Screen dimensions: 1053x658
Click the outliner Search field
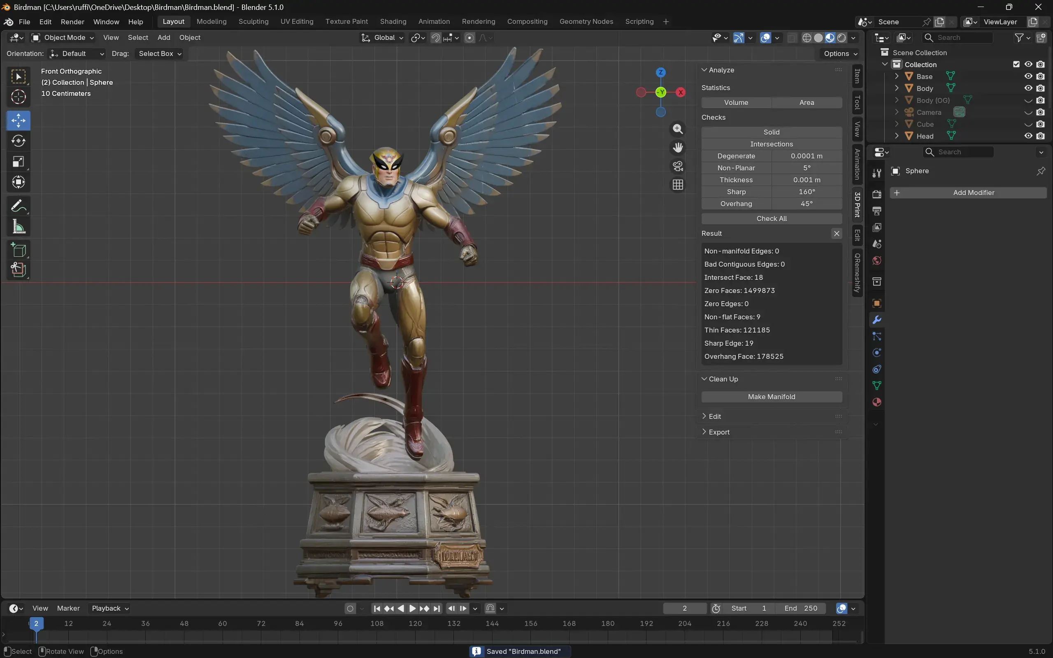tap(958, 37)
